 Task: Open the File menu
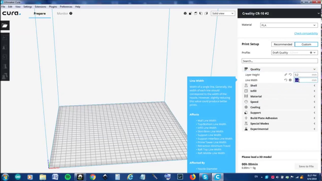(3, 7)
